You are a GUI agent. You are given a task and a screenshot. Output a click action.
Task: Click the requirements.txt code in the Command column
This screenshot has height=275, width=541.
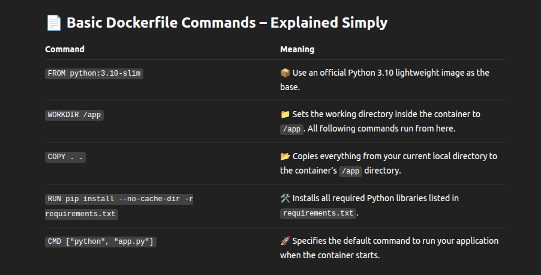pos(82,214)
